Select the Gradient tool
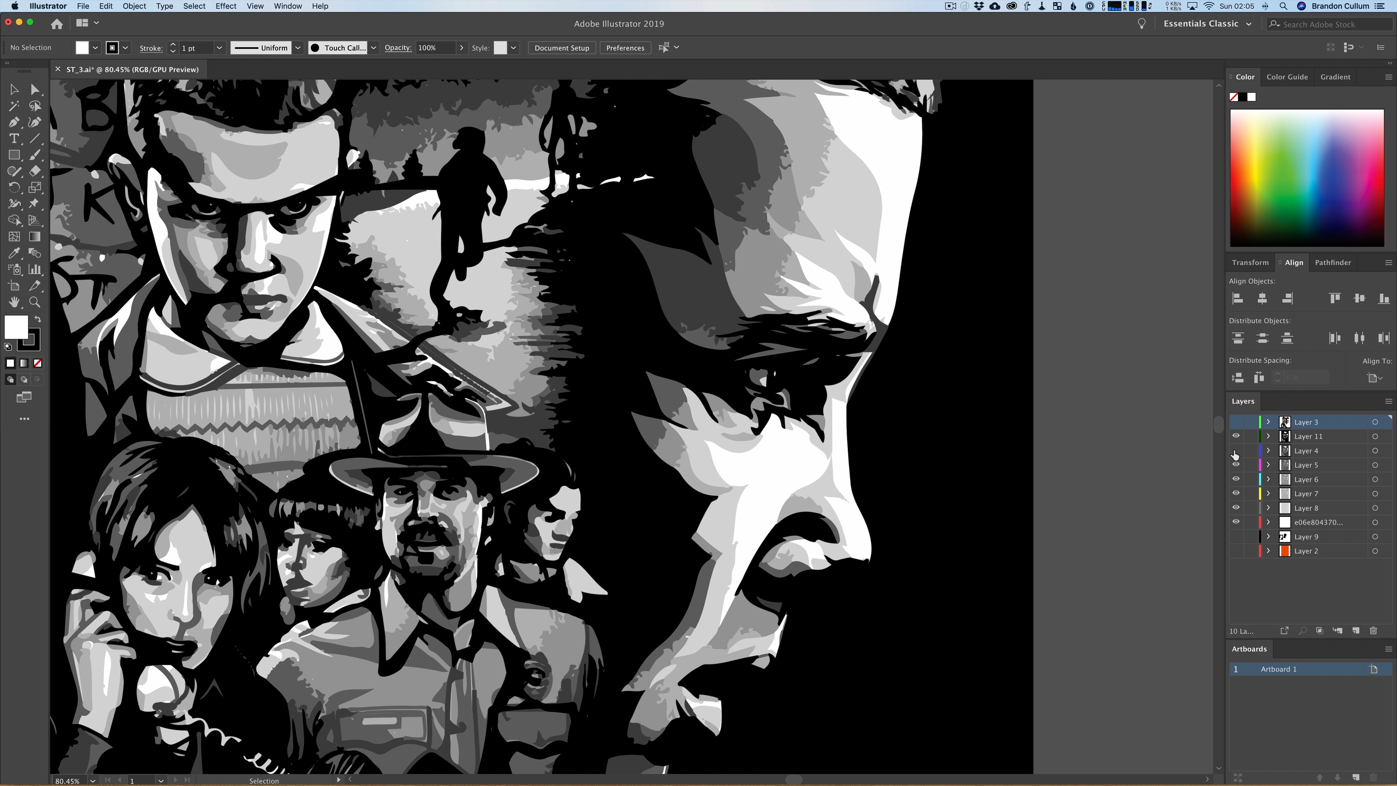The width and height of the screenshot is (1397, 786). (x=35, y=237)
